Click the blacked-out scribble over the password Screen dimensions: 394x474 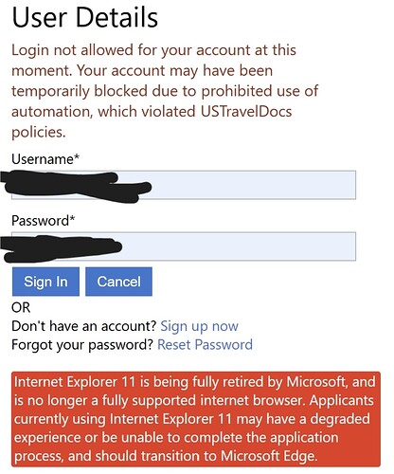(x=61, y=248)
